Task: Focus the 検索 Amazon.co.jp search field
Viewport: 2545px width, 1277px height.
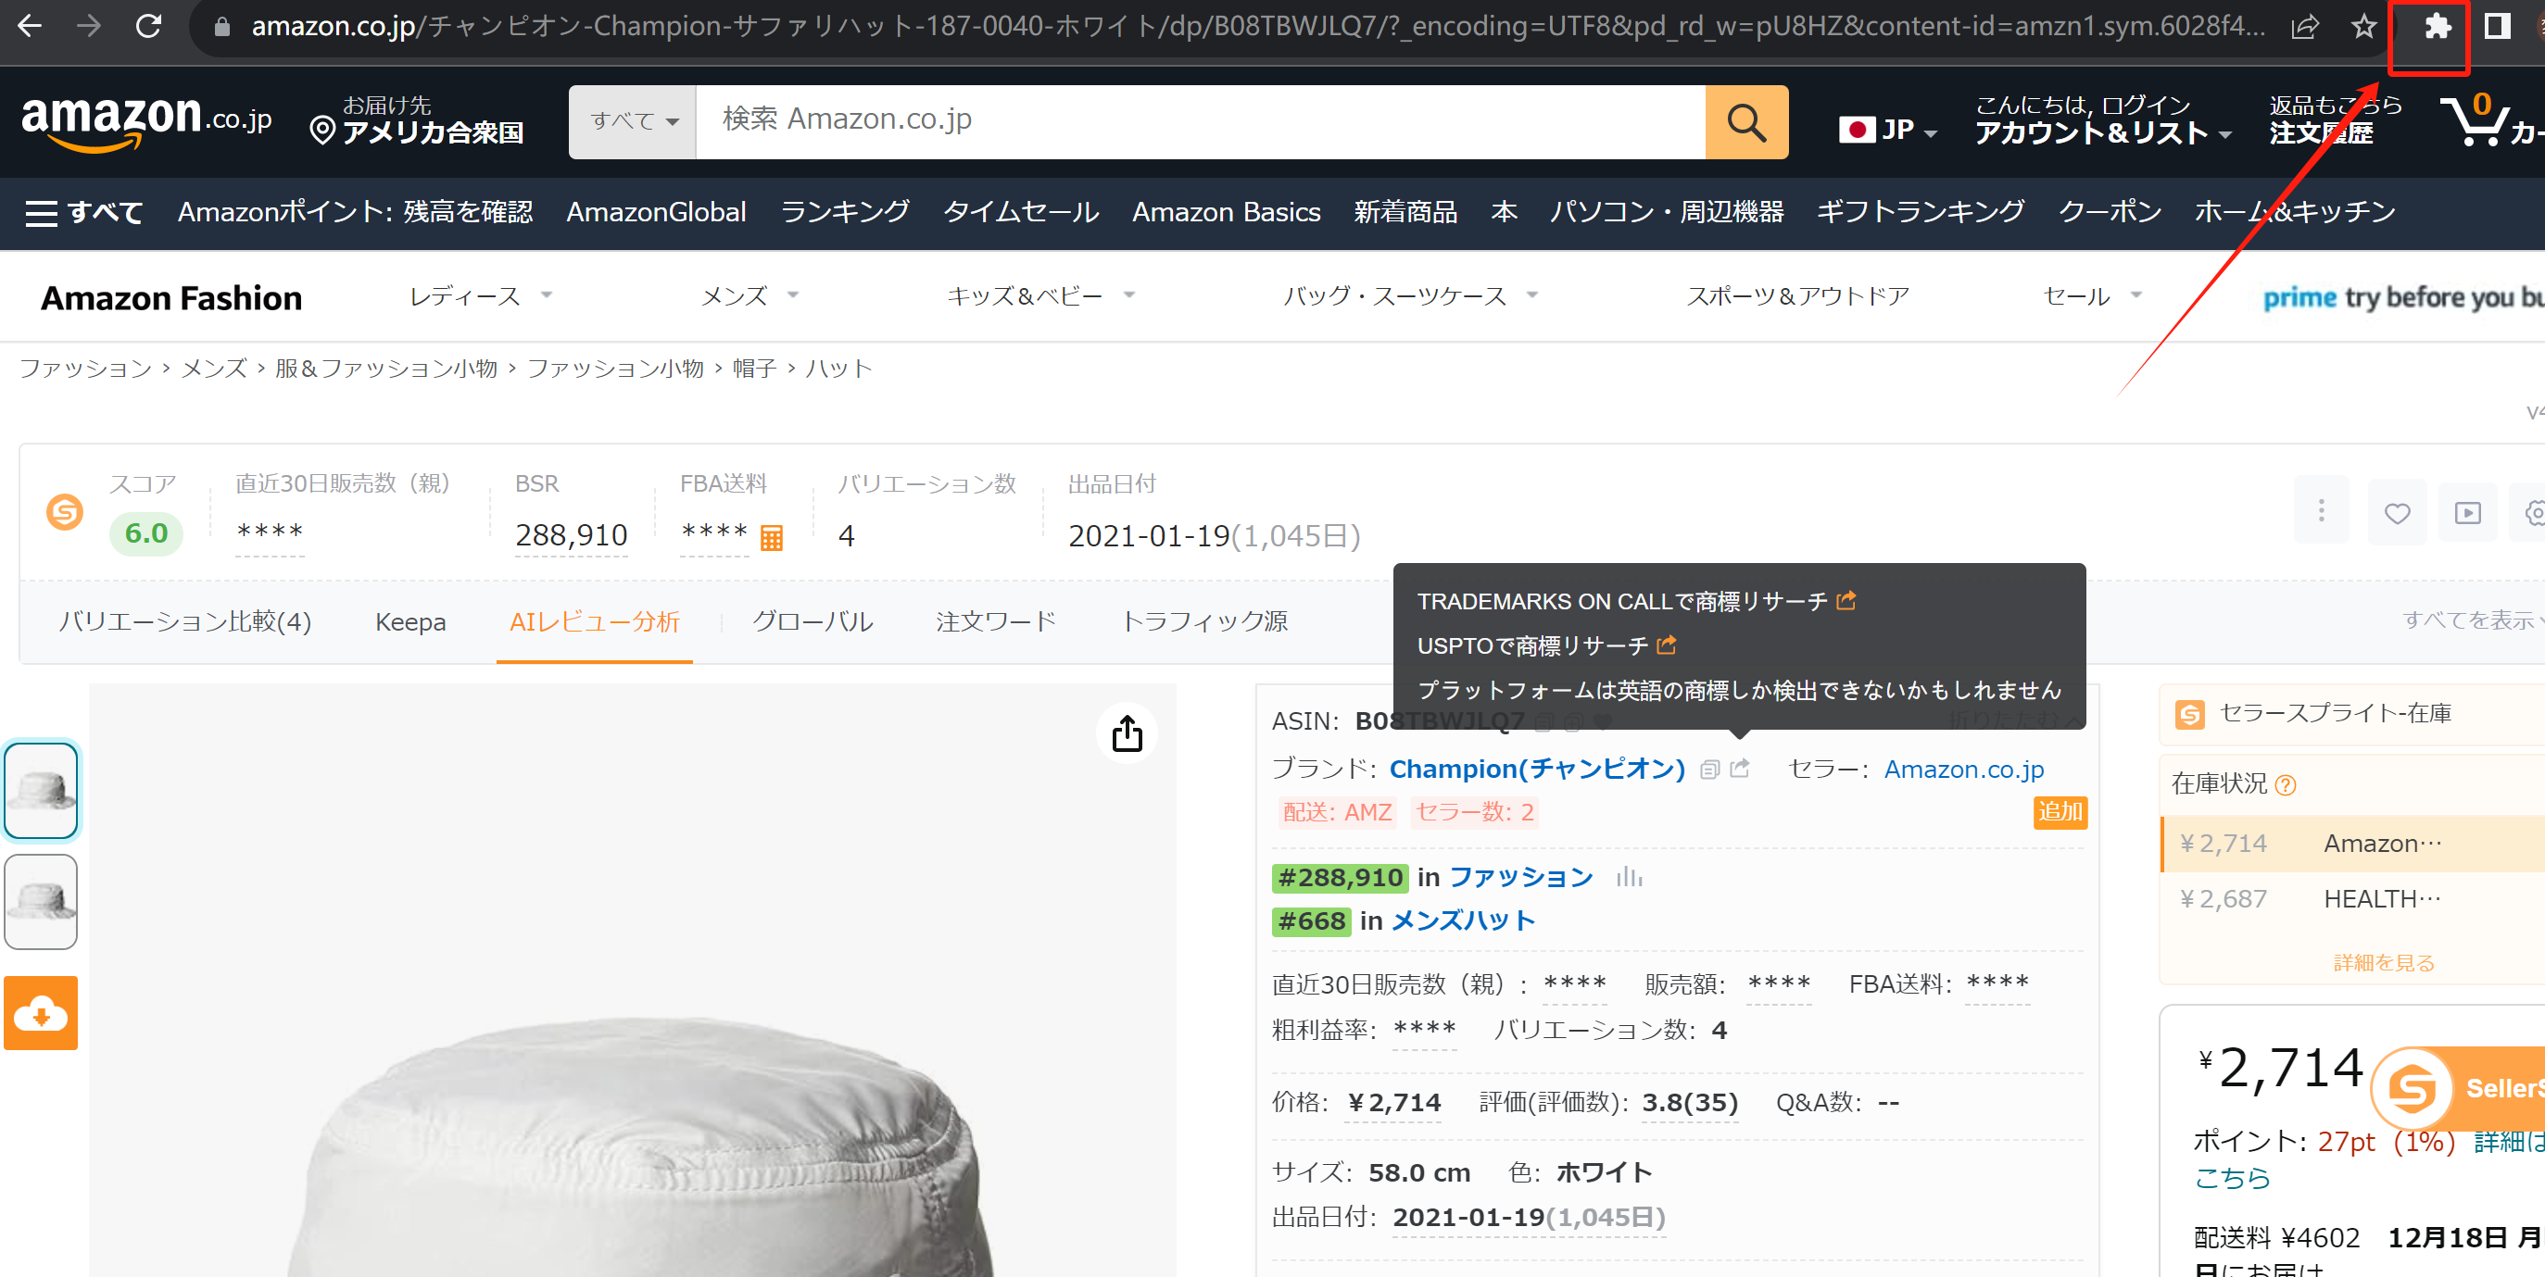Action: (1201, 122)
